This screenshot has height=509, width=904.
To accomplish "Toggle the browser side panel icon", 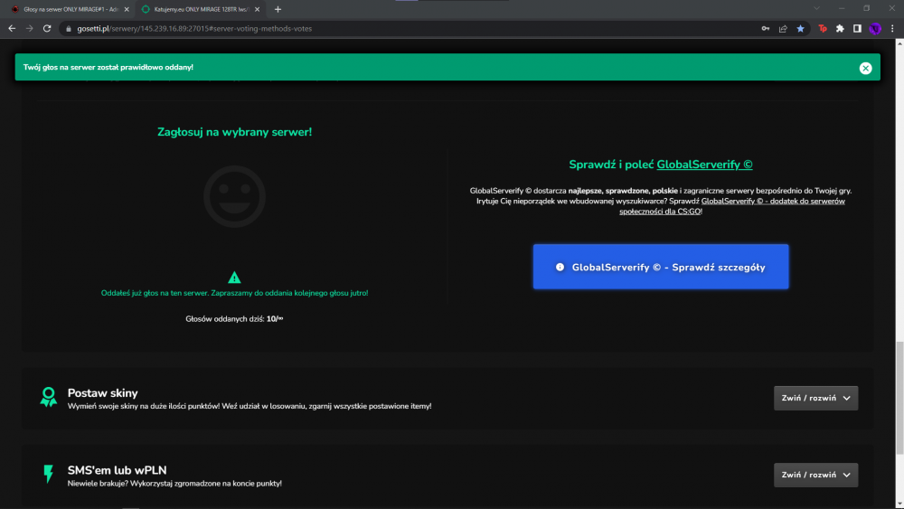I will coord(857,28).
